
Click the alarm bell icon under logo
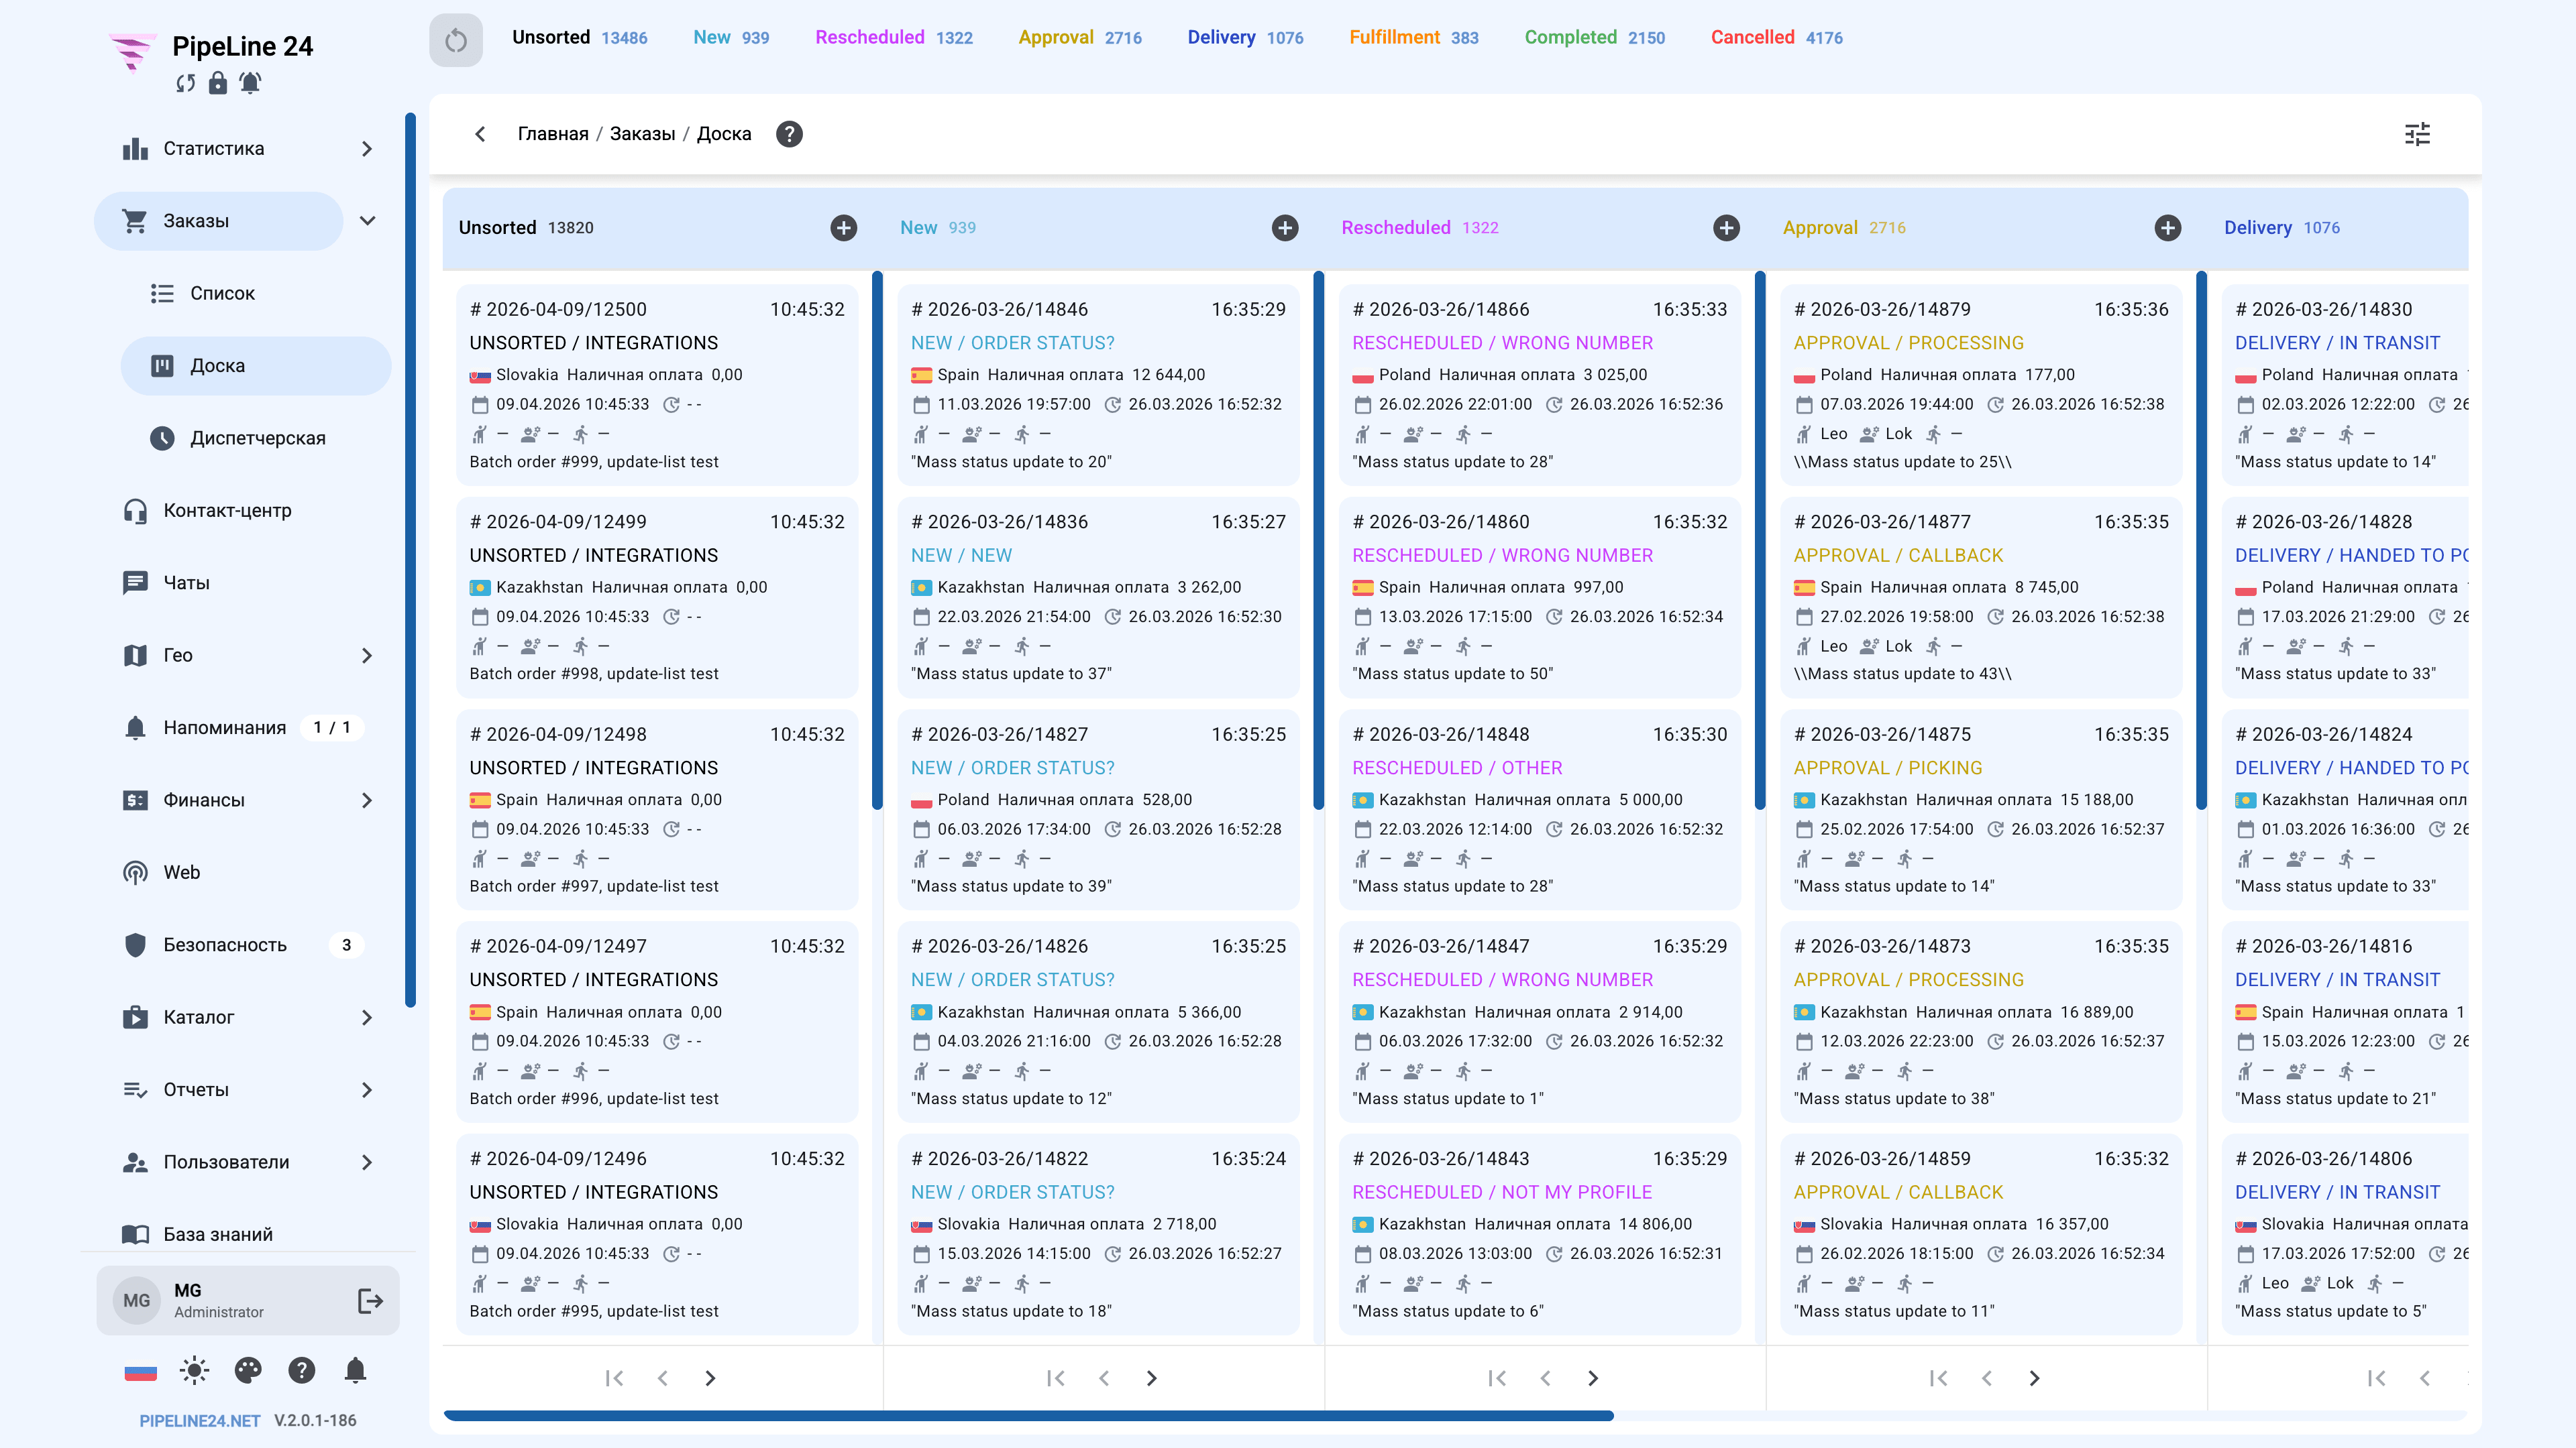[250, 83]
